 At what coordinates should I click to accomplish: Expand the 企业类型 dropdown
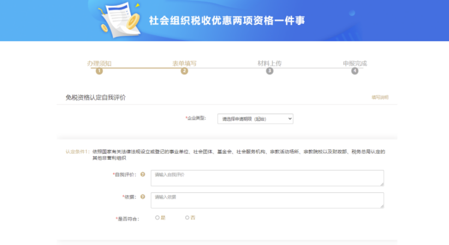tap(255, 119)
